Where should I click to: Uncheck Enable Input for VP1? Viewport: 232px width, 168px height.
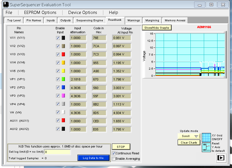click(x=58, y=79)
